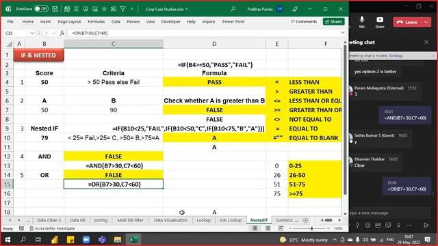Switch to Normal view in status bar

pos(255,228)
